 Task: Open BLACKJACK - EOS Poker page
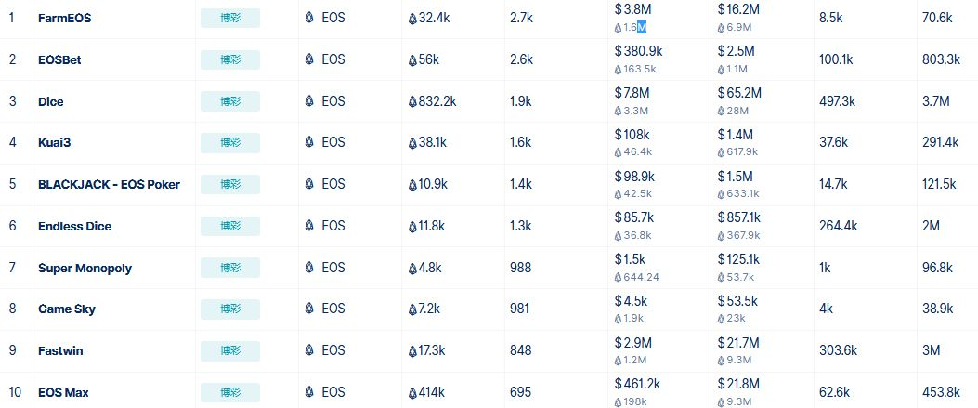pos(110,185)
